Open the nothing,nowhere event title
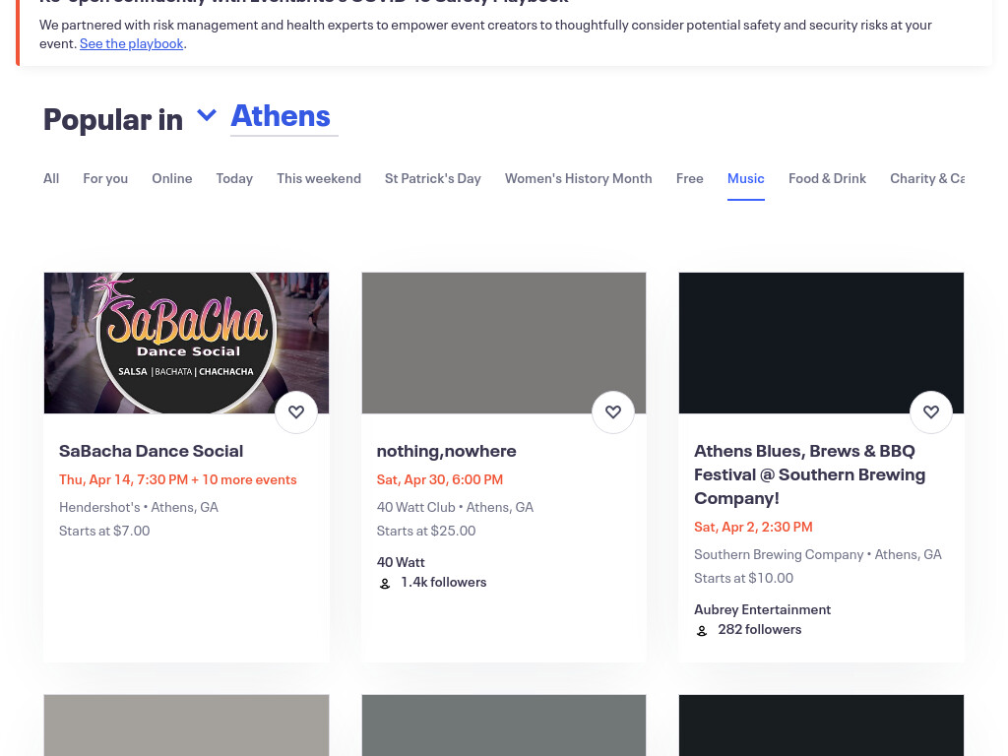Viewport: 1008px width, 756px height. pos(446,451)
